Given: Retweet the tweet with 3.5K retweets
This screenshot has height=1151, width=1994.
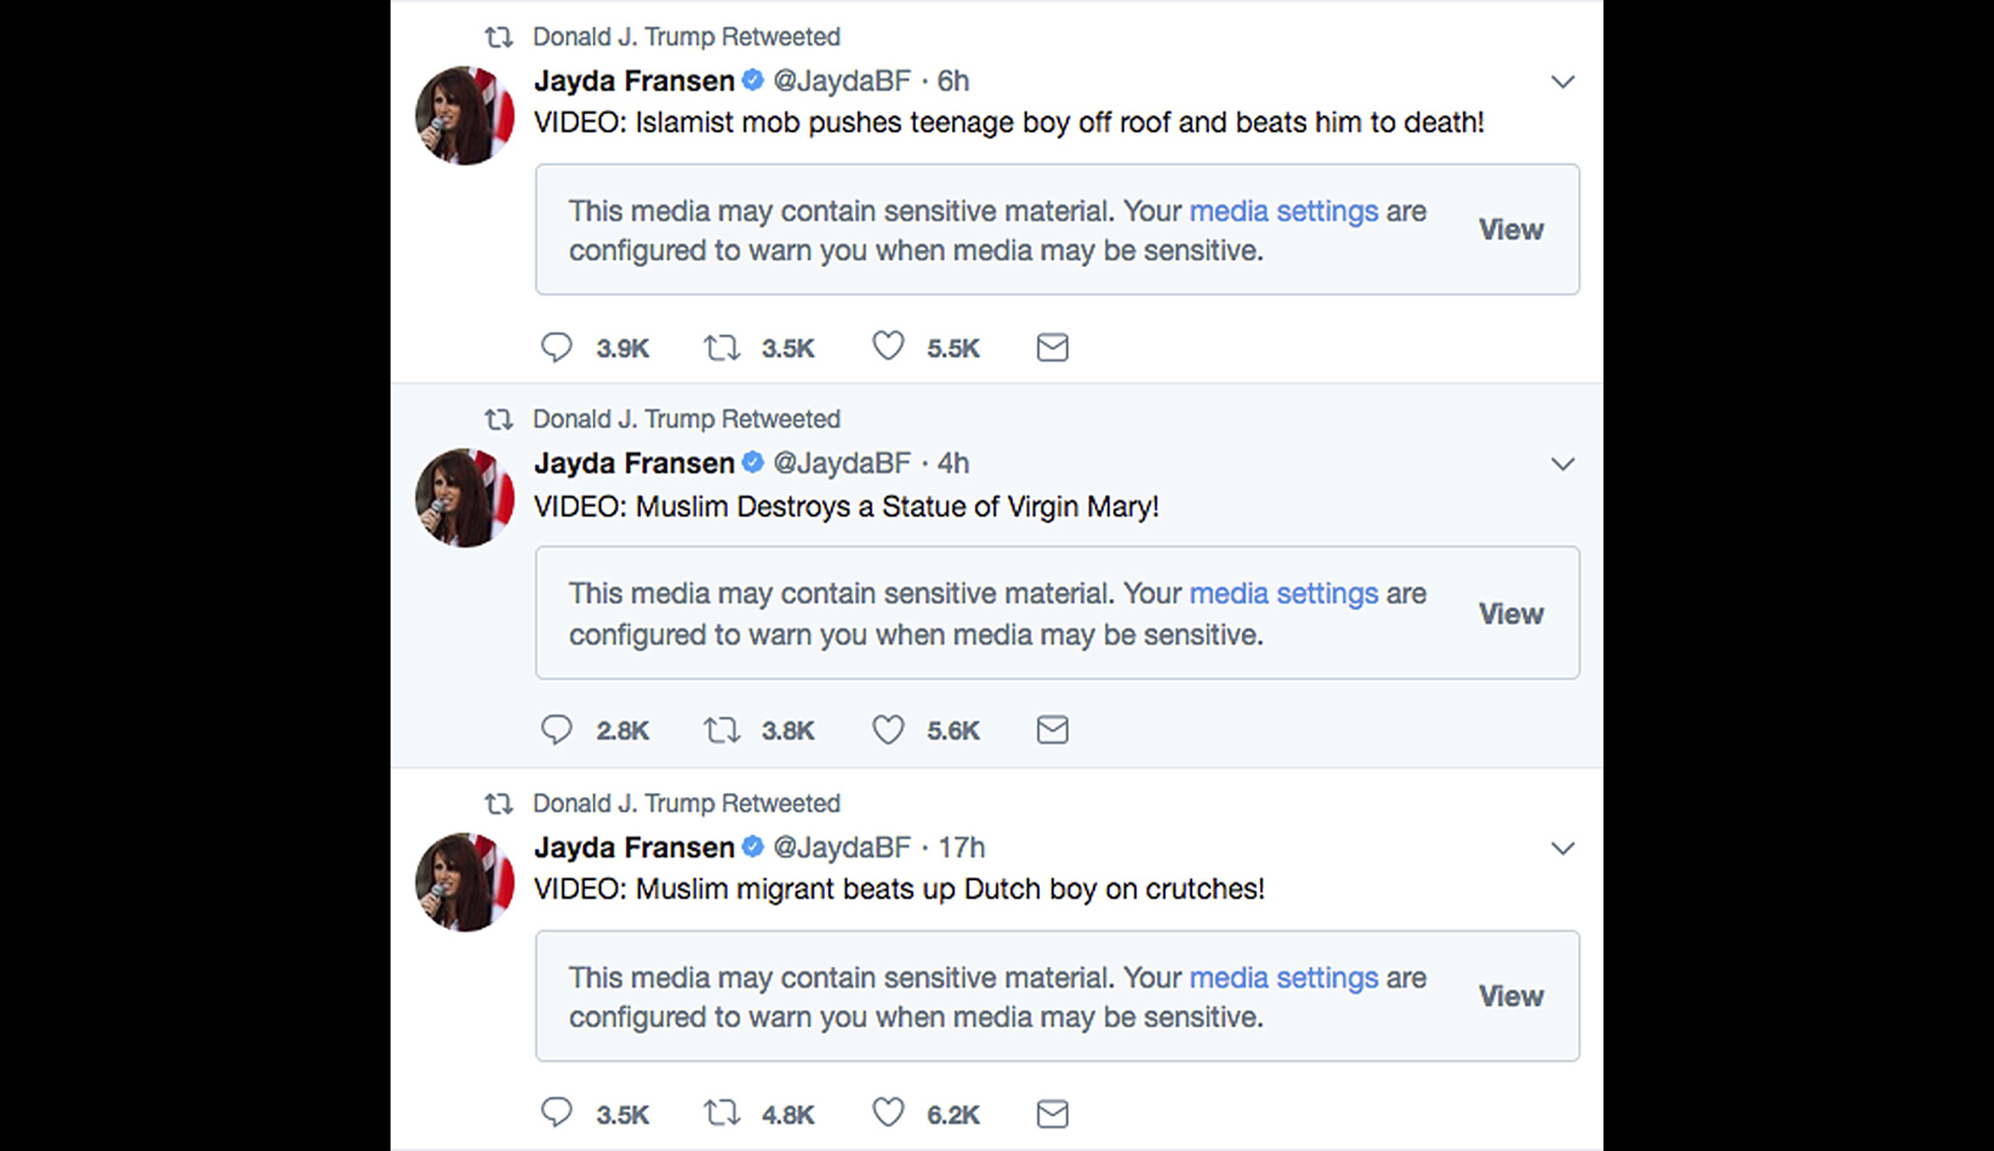Looking at the screenshot, I should 722,347.
